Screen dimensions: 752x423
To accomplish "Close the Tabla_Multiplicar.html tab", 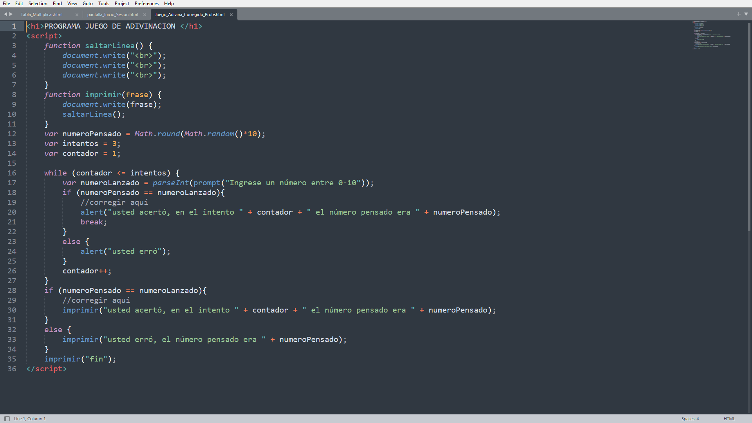I will [77, 14].
